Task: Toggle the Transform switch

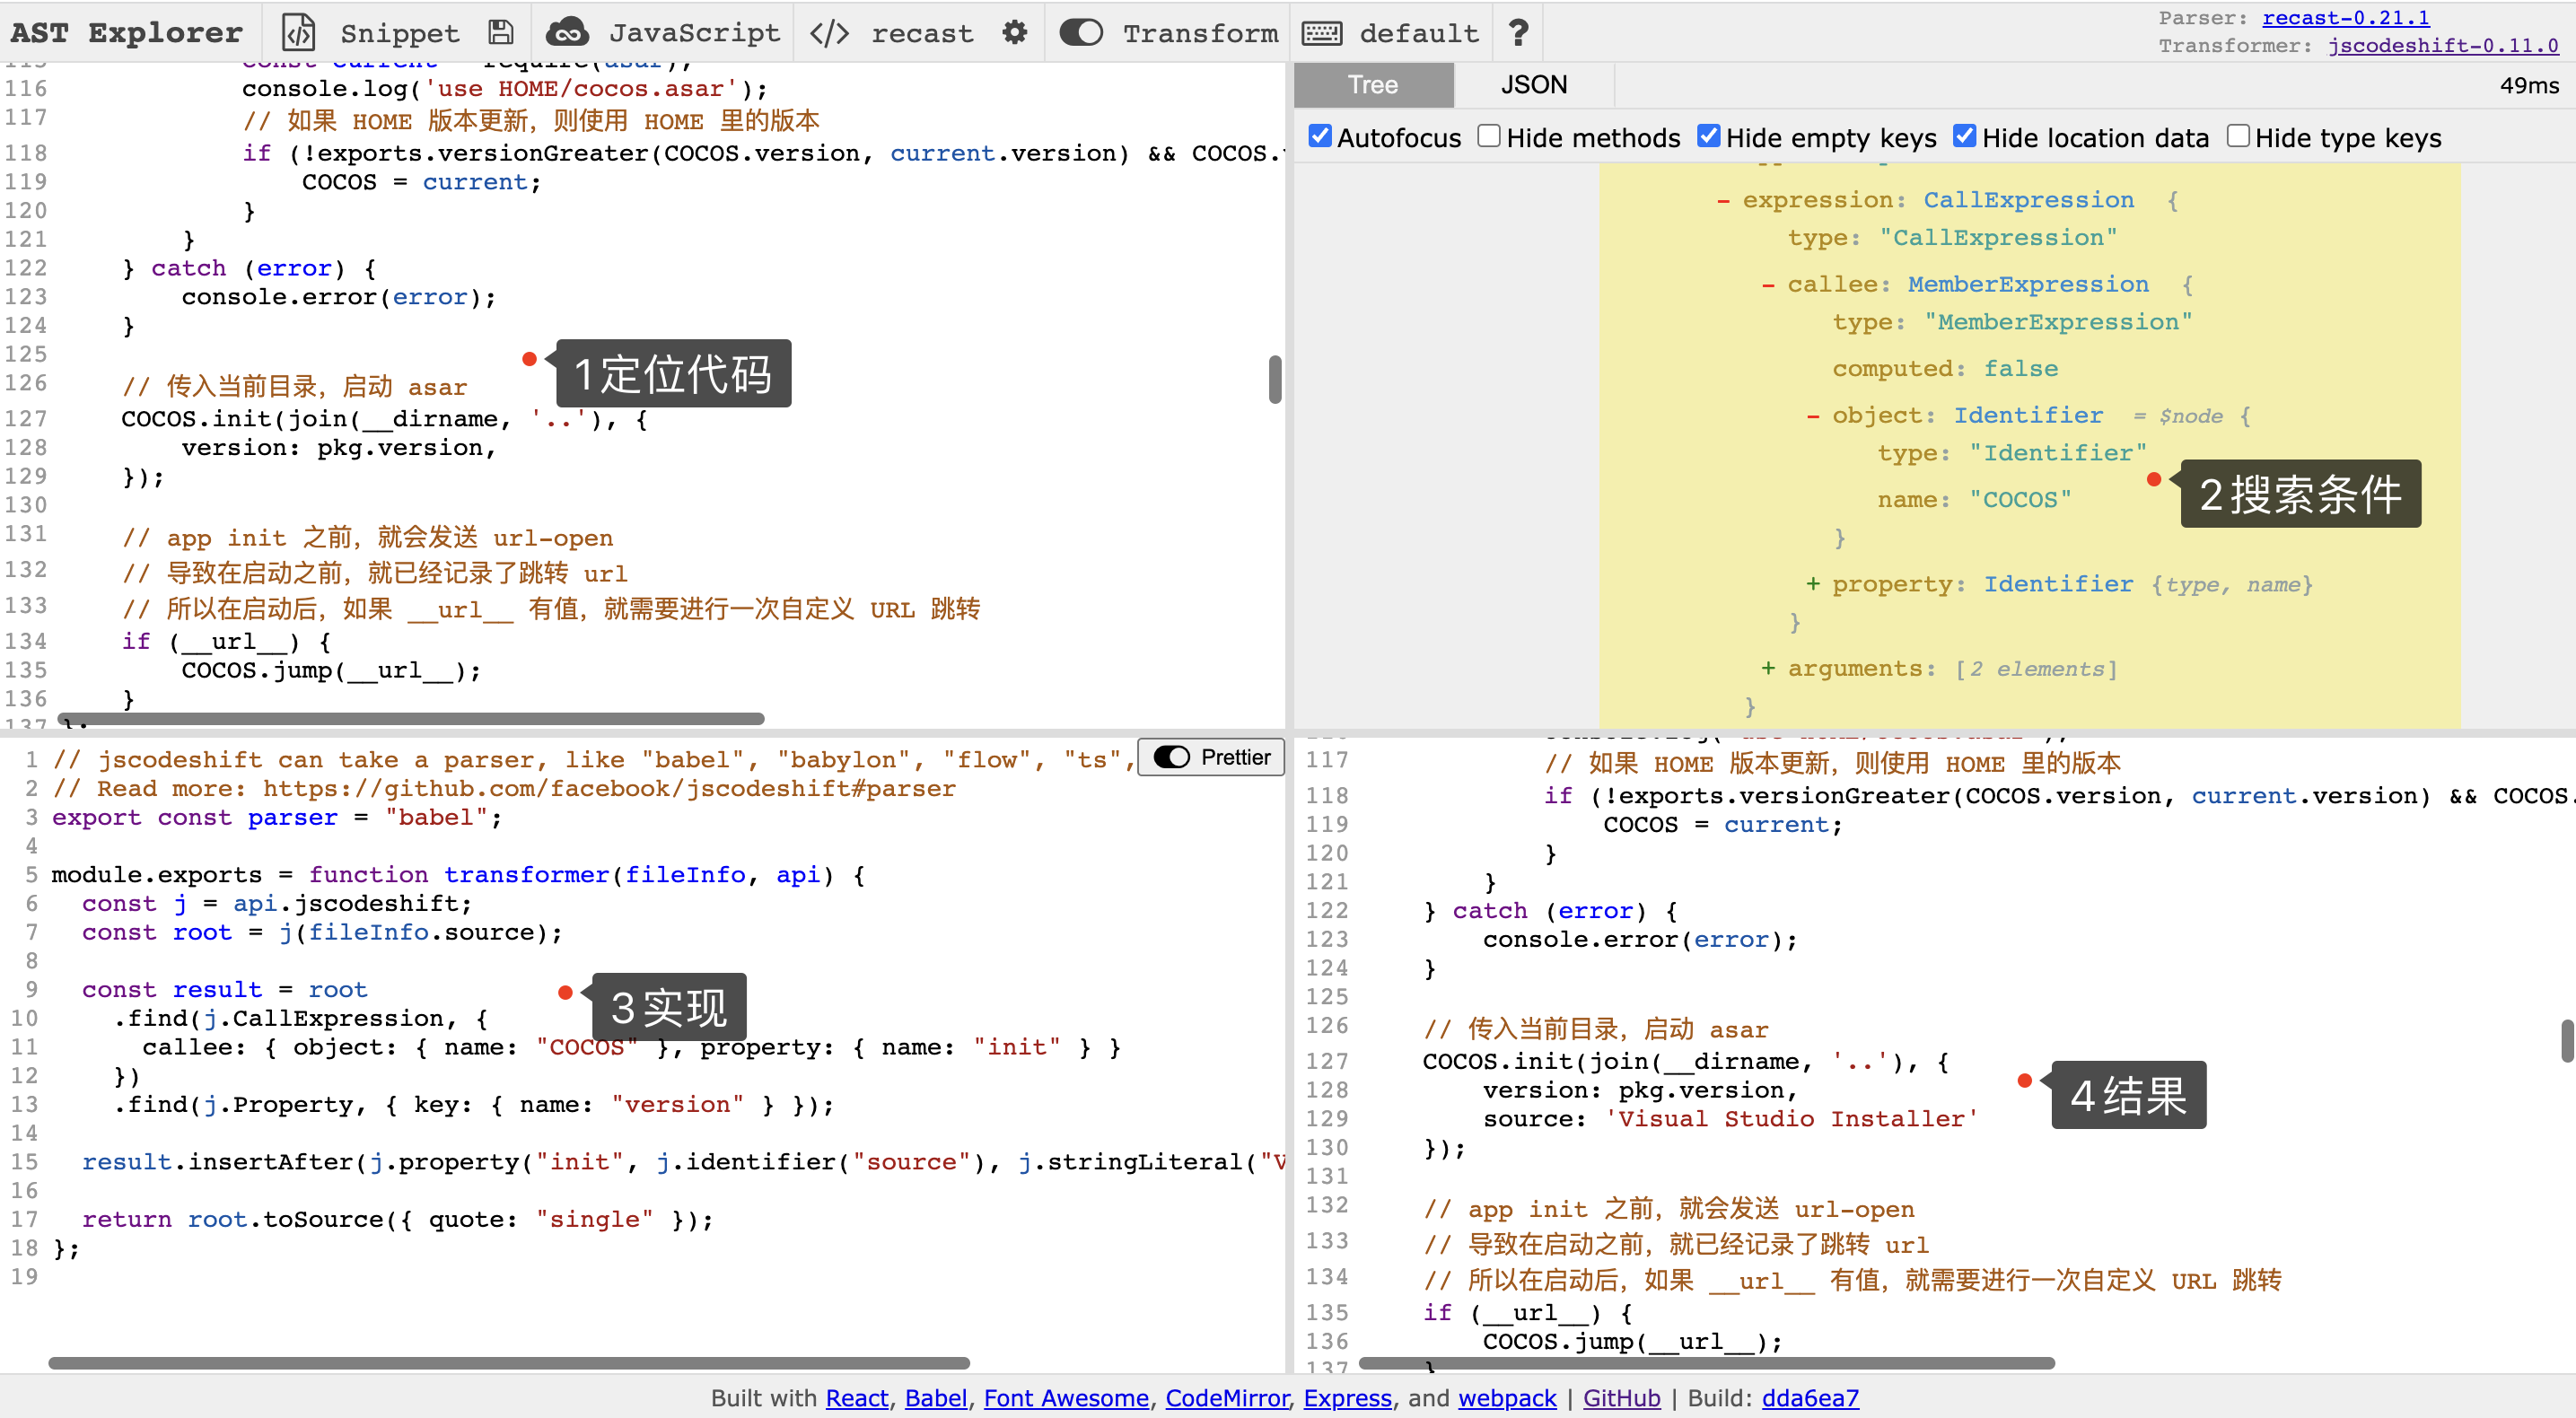Action: pos(1081,33)
